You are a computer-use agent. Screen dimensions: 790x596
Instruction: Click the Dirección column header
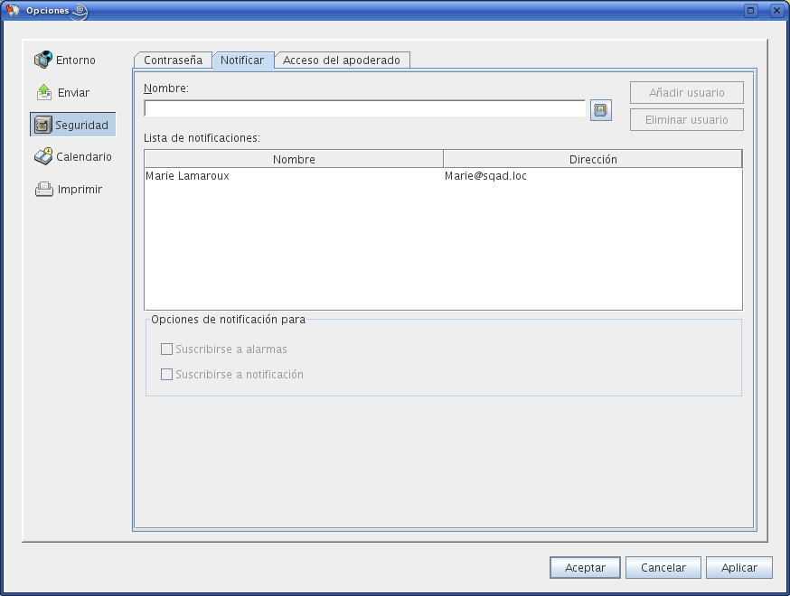coord(593,159)
